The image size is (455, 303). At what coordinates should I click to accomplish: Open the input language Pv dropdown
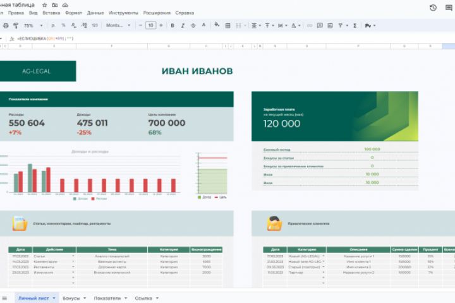370,25
